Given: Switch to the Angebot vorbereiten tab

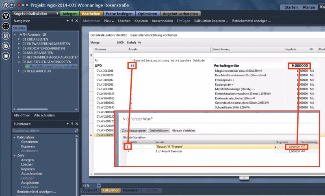Looking at the screenshot, I should (x=180, y=14).
